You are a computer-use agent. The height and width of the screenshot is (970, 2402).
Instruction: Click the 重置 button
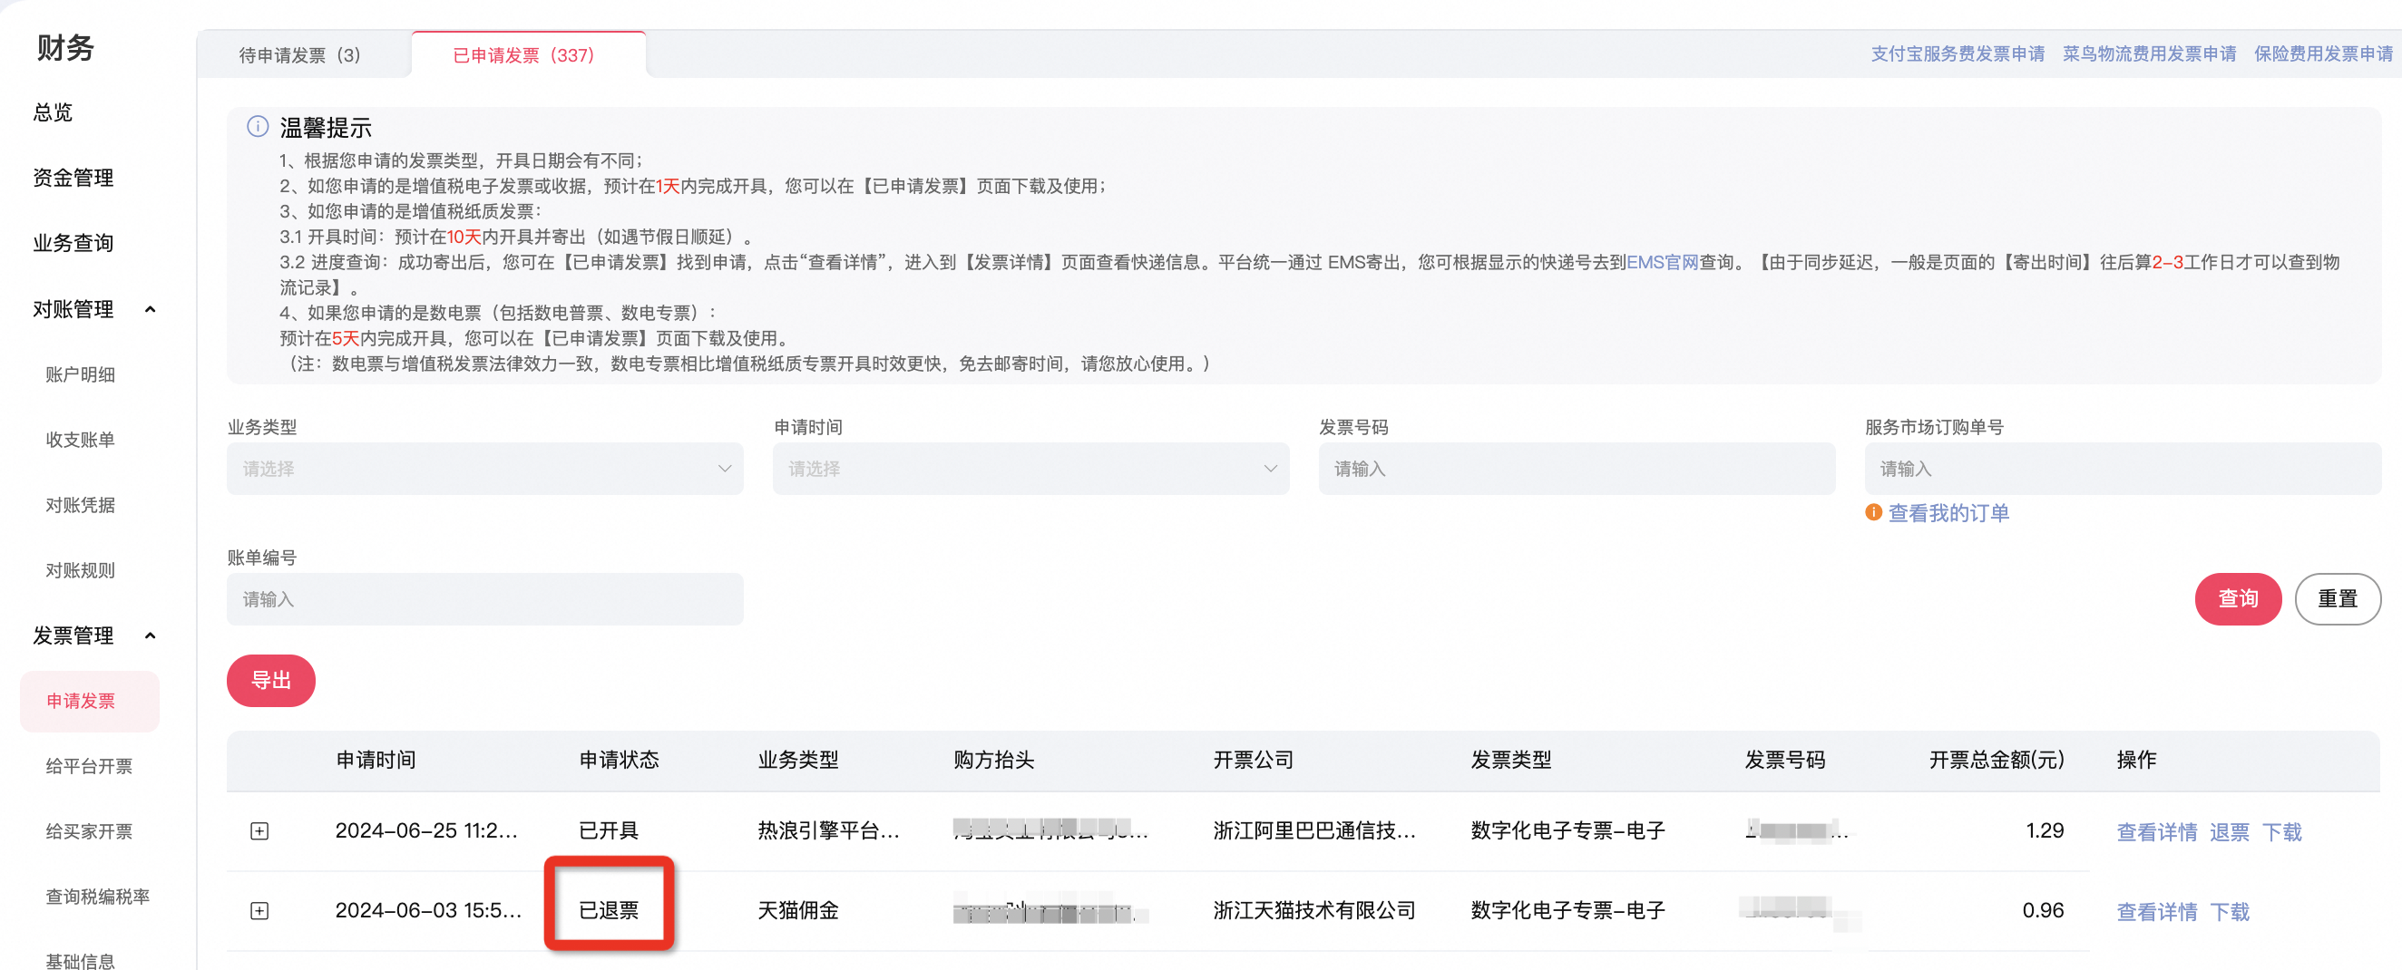pos(2338,598)
